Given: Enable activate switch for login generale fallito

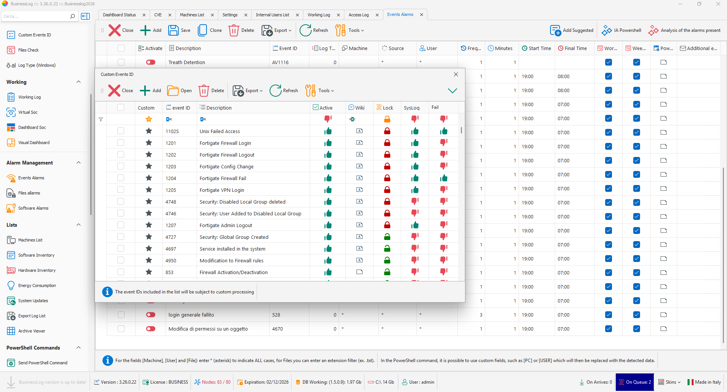Looking at the screenshot, I should click(151, 315).
